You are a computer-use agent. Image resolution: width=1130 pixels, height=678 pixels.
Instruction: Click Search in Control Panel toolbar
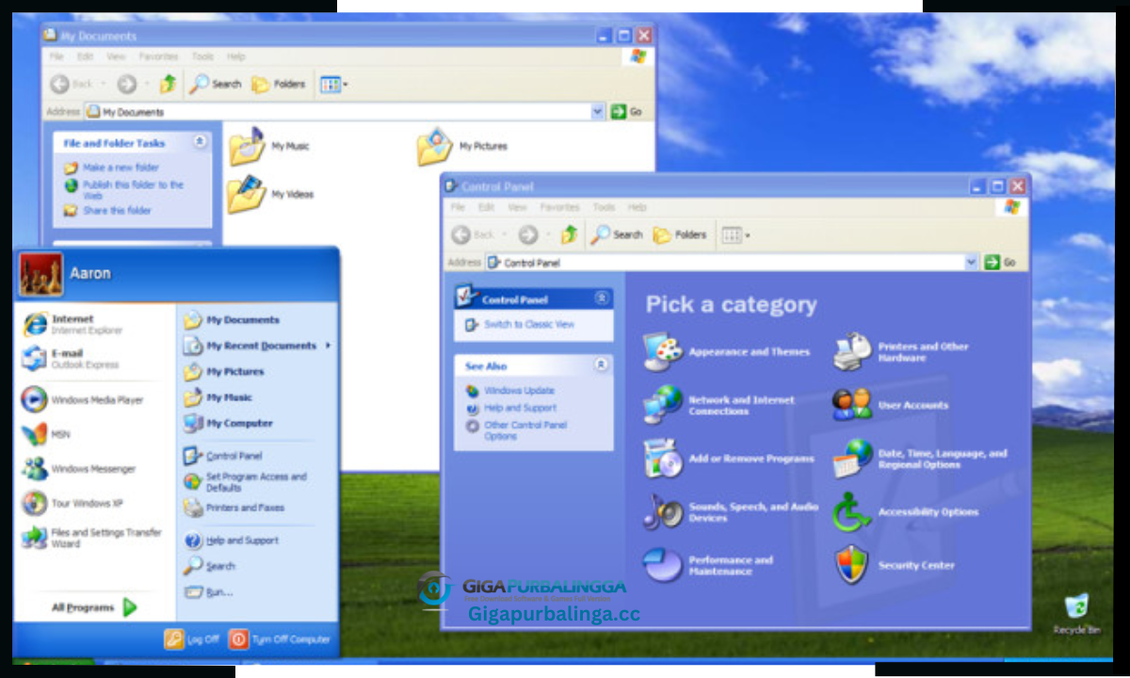click(x=617, y=234)
